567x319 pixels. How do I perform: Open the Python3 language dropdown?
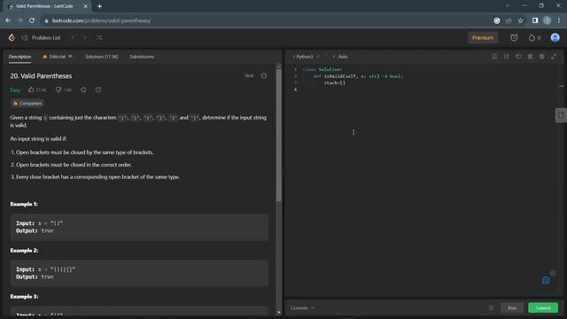pos(307,57)
